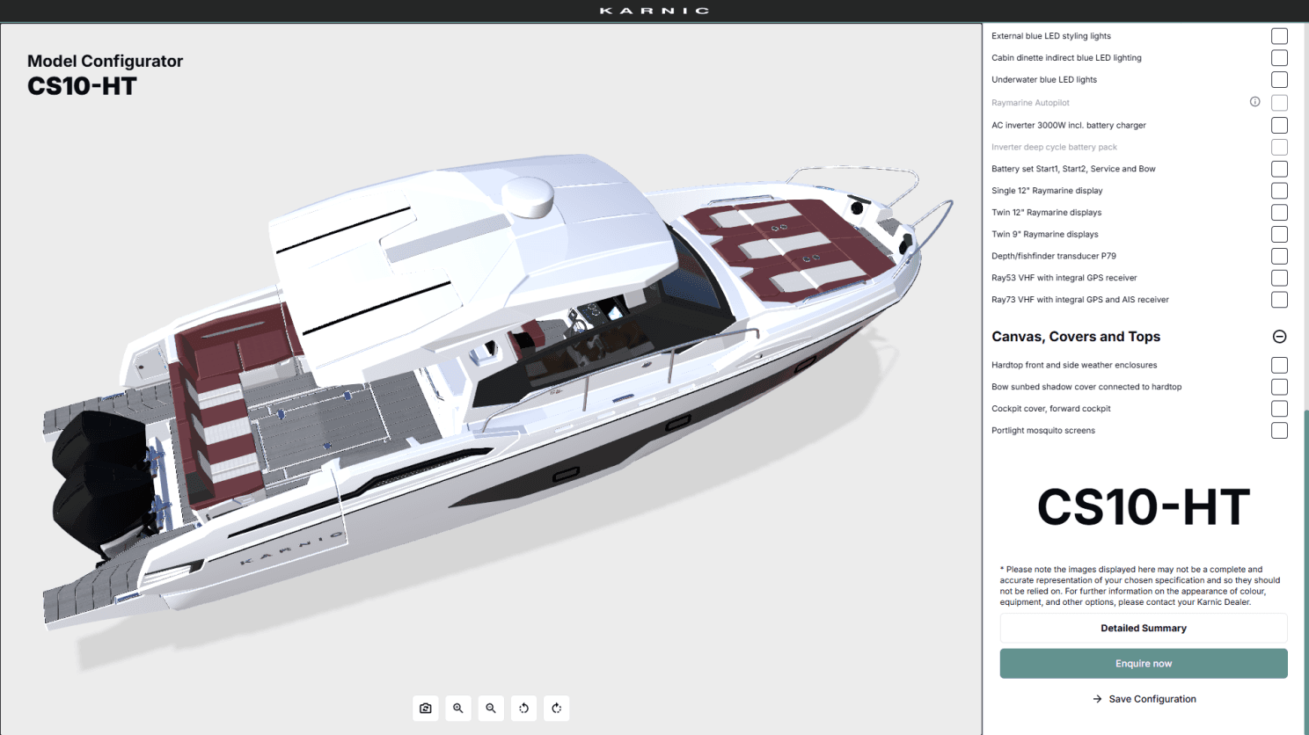This screenshot has height=735, width=1309.
Task: Rotate the boat model clockwise
Action: pos(556,708)
